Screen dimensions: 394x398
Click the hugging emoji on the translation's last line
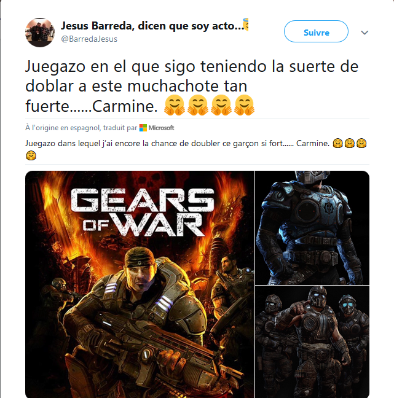coord(31,155)
